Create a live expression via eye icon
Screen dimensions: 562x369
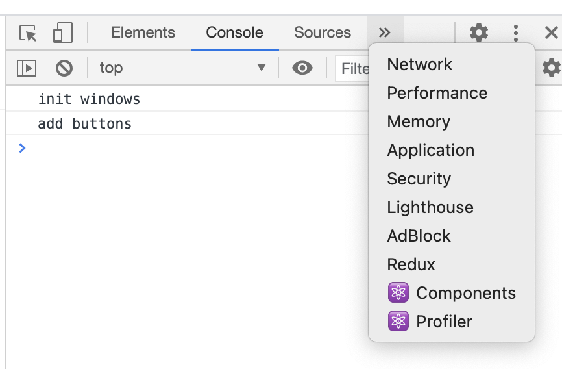tap(302, 68)
